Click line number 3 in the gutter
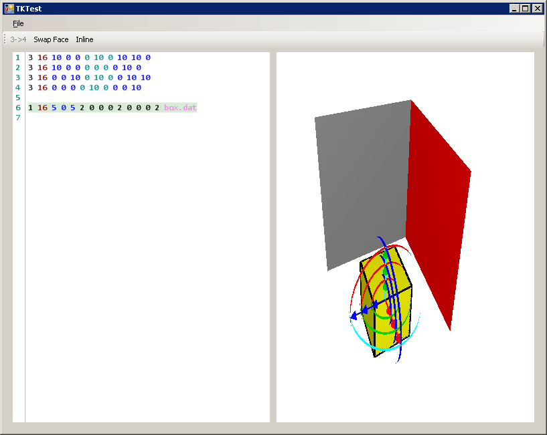 (18, 78)
